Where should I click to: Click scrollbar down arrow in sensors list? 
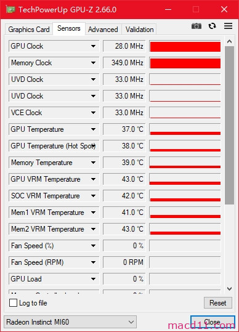click(230, 289)
